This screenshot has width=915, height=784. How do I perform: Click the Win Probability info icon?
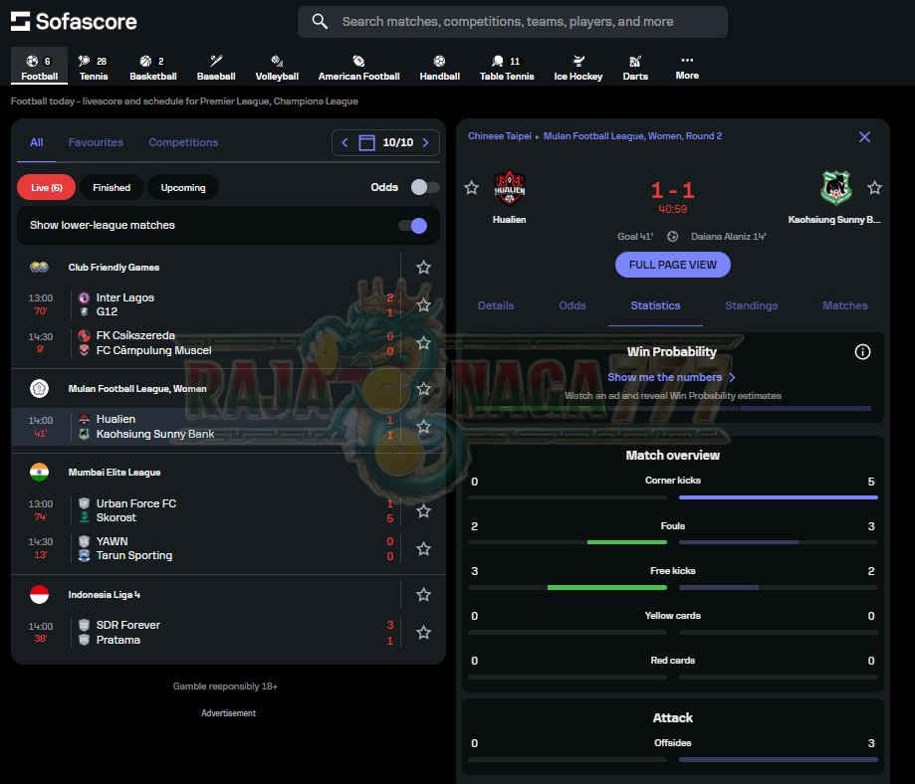[862, 352]
